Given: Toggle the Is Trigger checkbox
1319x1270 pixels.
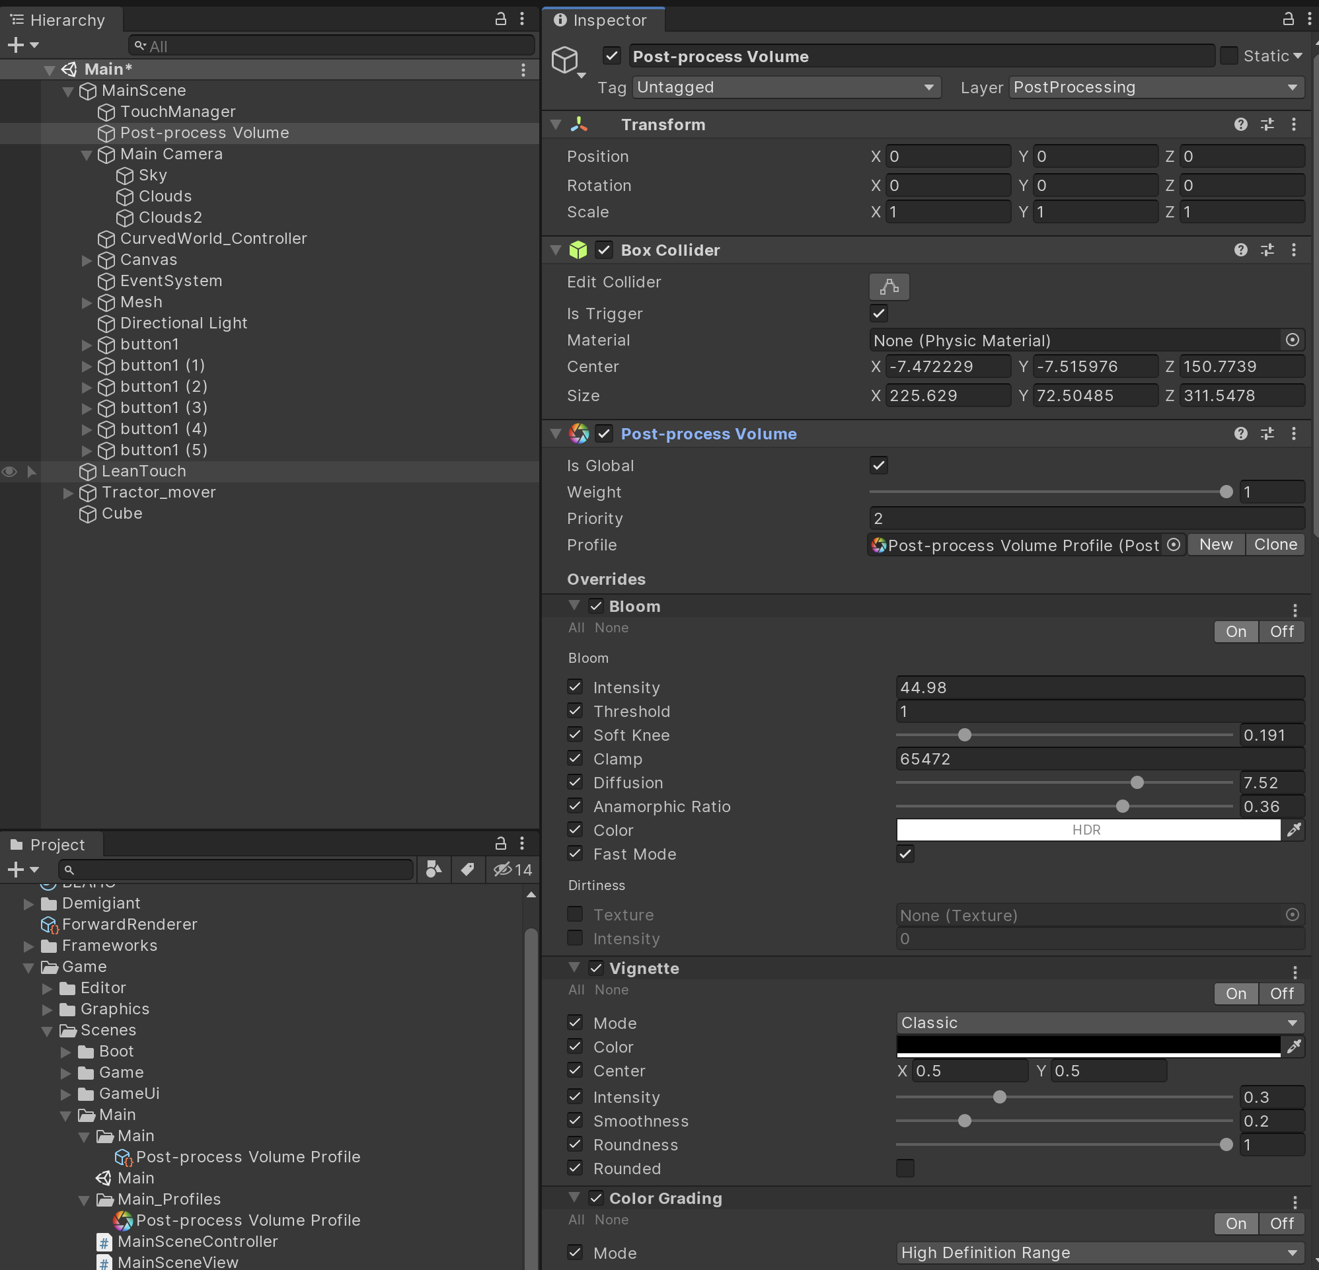Looking at the screenshot, I should [878, 313].
